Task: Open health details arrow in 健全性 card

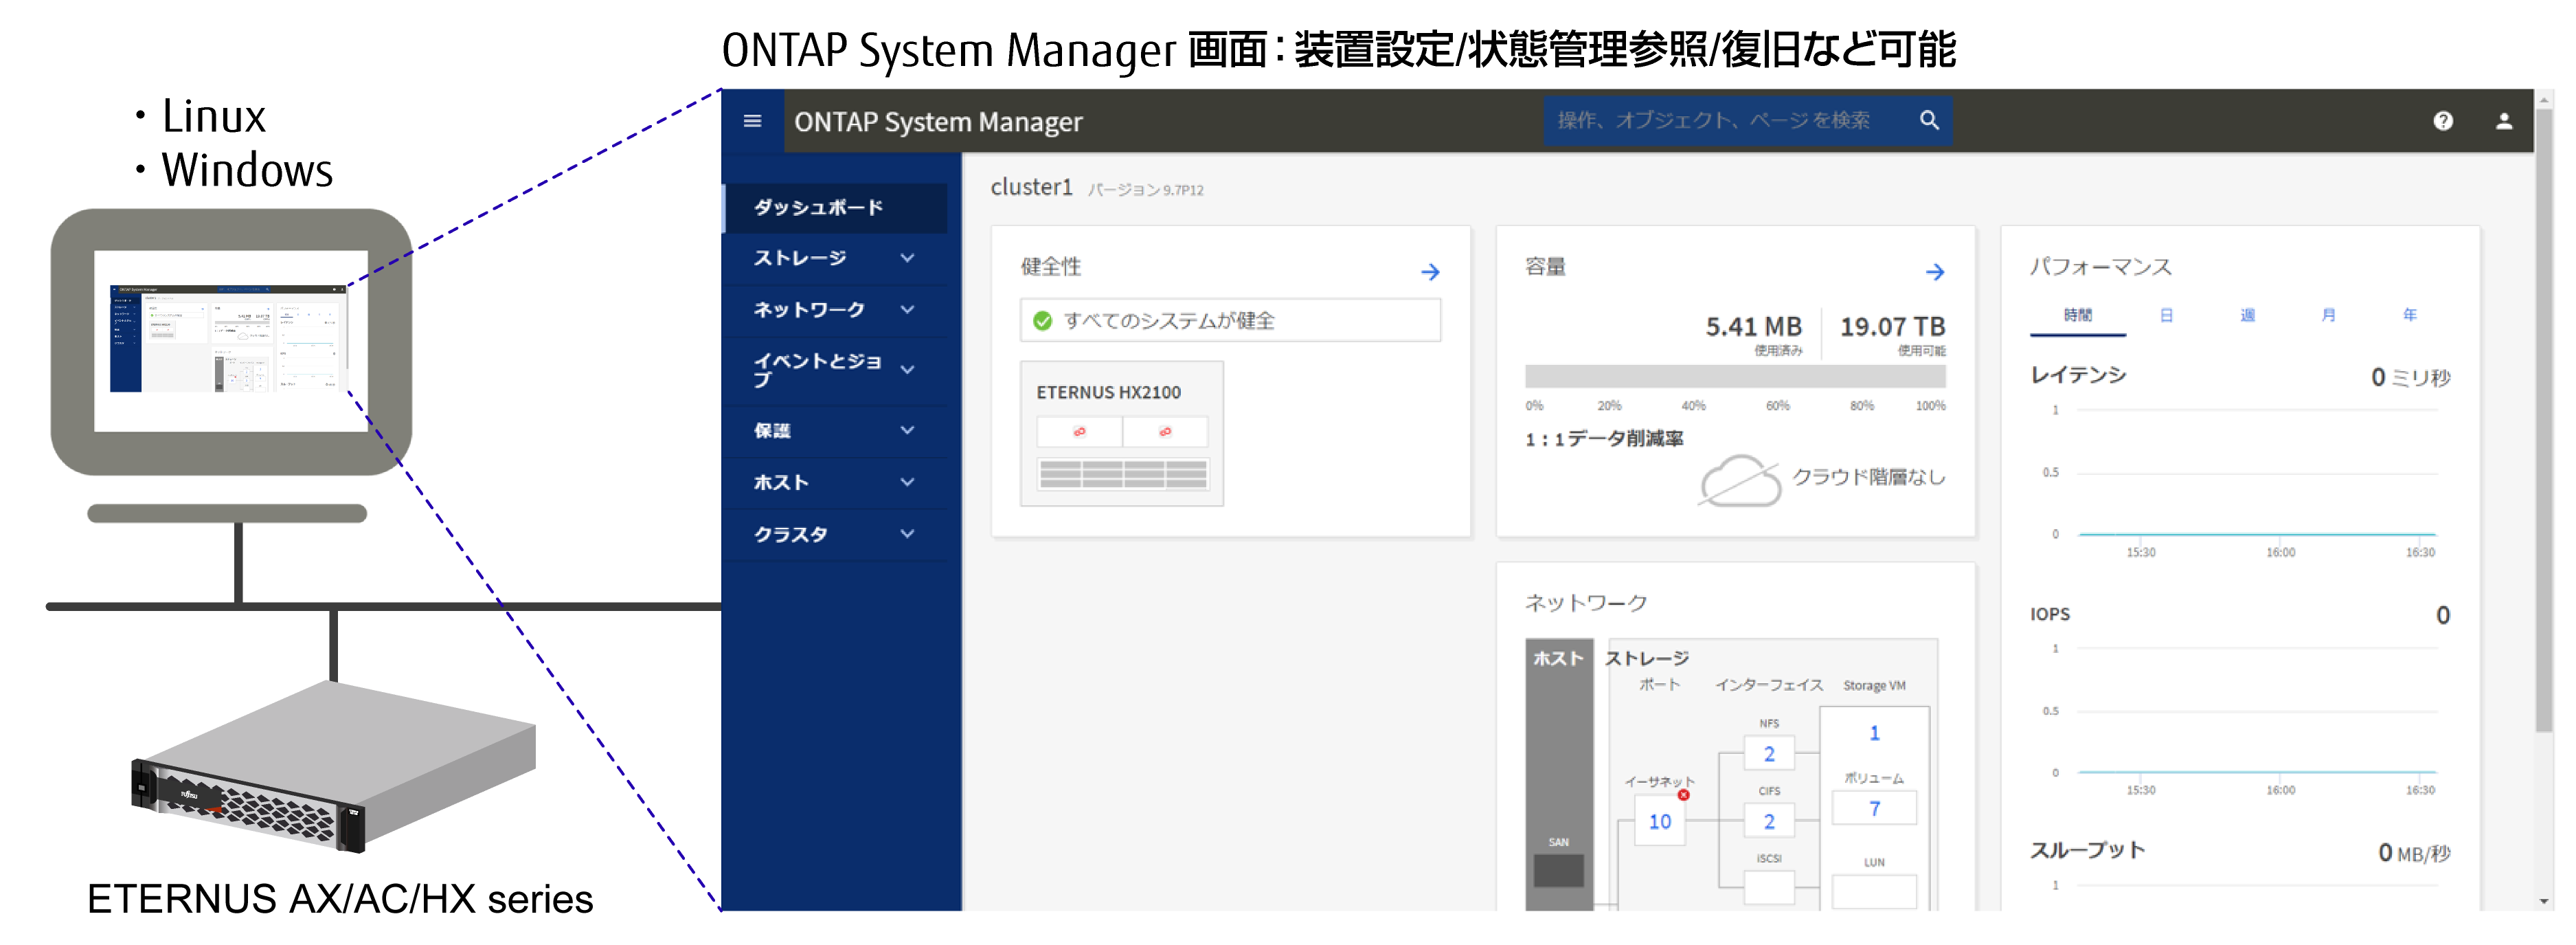Action: click(x=1430, y=272)
